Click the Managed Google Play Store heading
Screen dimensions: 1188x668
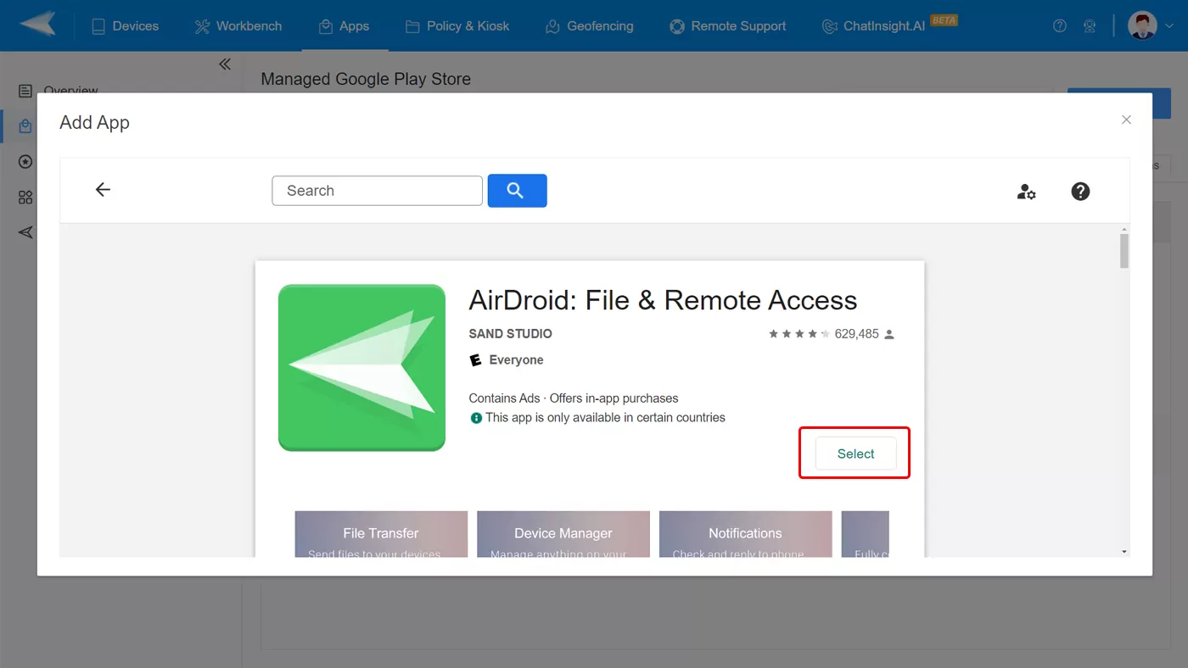[x=366, y=79]
